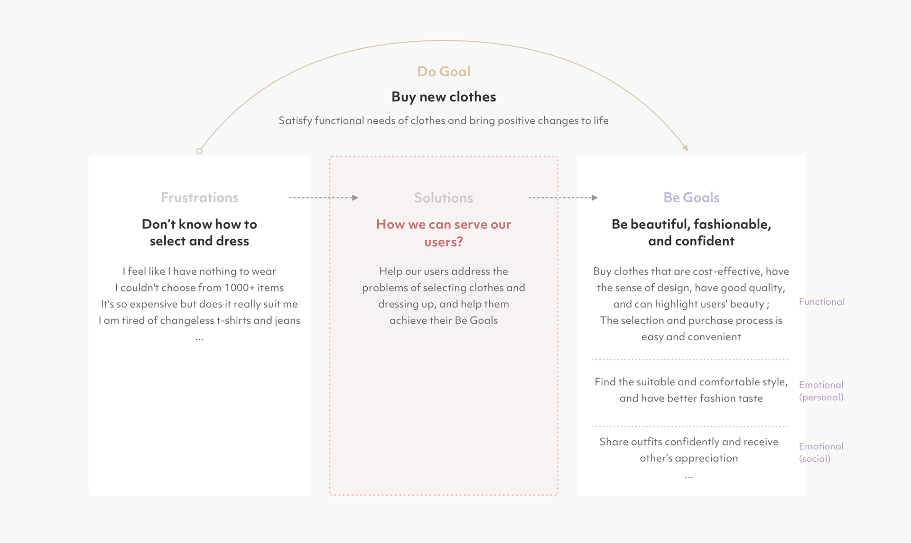This screenshot has height=543, width=911.
Task: Select the "Do Goal" heading
Action: [x=444, y=72]
